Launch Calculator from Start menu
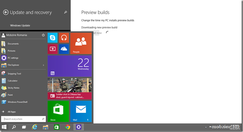 click(23, 81)
